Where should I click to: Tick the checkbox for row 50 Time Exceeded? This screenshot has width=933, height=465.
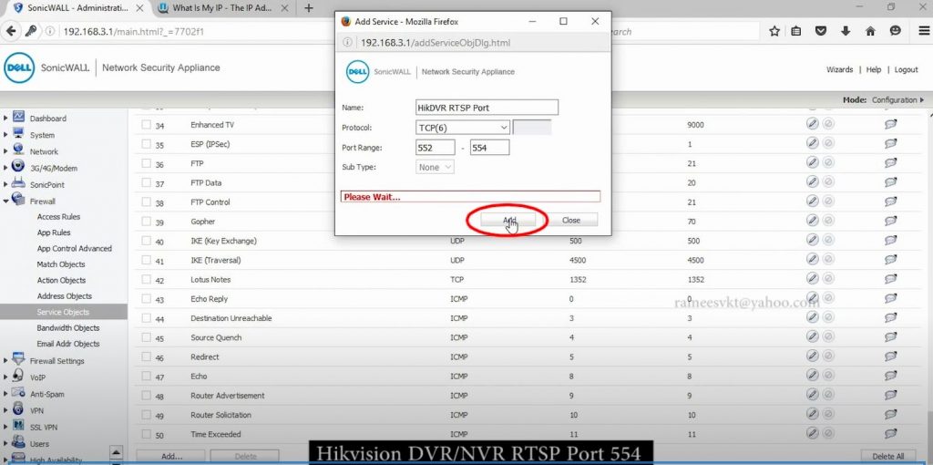click(x=146, y=434)
